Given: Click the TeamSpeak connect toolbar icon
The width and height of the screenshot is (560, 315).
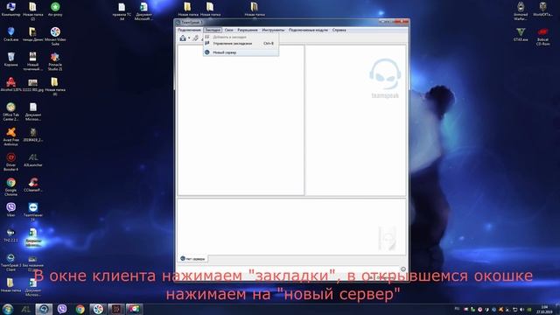Looking at the screenshot, I should 183,38.
